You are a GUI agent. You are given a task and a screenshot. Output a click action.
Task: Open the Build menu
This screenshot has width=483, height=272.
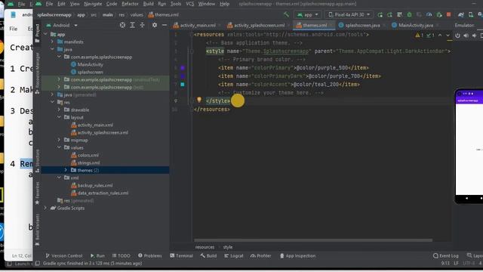point(148,4)
